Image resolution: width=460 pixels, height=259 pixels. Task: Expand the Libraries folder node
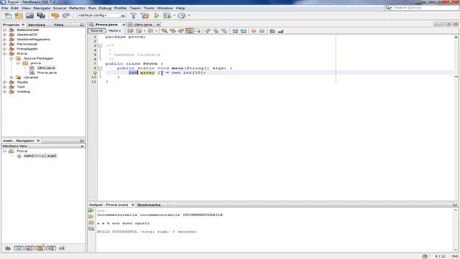click(x=11, y=78)
